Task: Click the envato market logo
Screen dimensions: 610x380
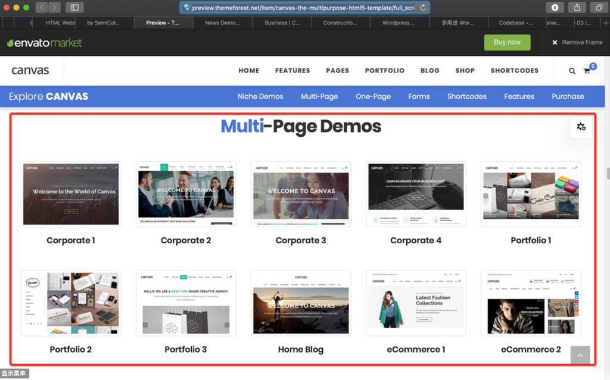Action: click(44, 43)
